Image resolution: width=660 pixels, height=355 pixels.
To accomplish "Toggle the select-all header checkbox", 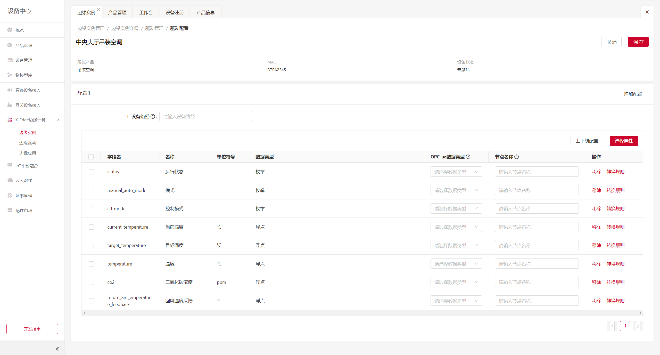I will 91,157.
